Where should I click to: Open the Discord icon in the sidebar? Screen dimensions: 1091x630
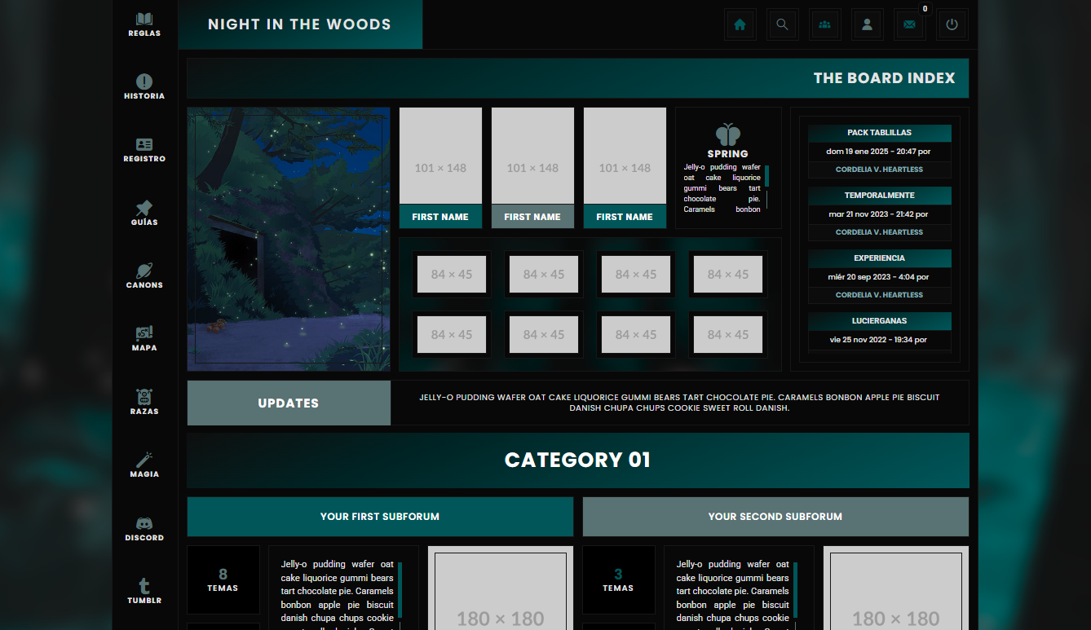(144, 523)
